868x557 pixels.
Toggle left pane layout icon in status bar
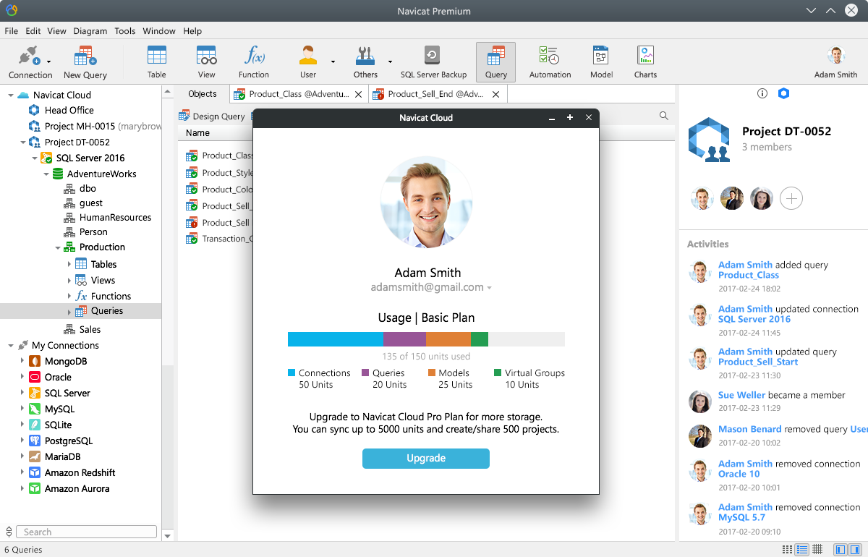coord(840,550)
